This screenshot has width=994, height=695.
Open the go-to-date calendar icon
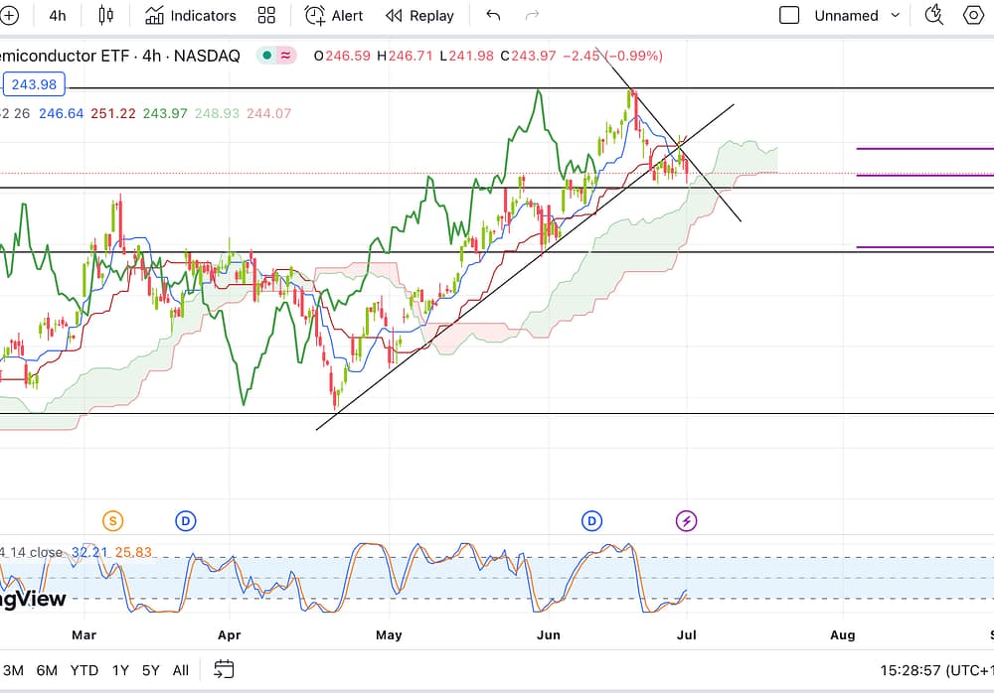[224, 670]
